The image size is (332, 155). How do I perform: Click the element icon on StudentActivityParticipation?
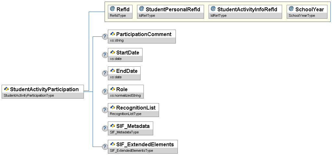[x=6, y=89]
